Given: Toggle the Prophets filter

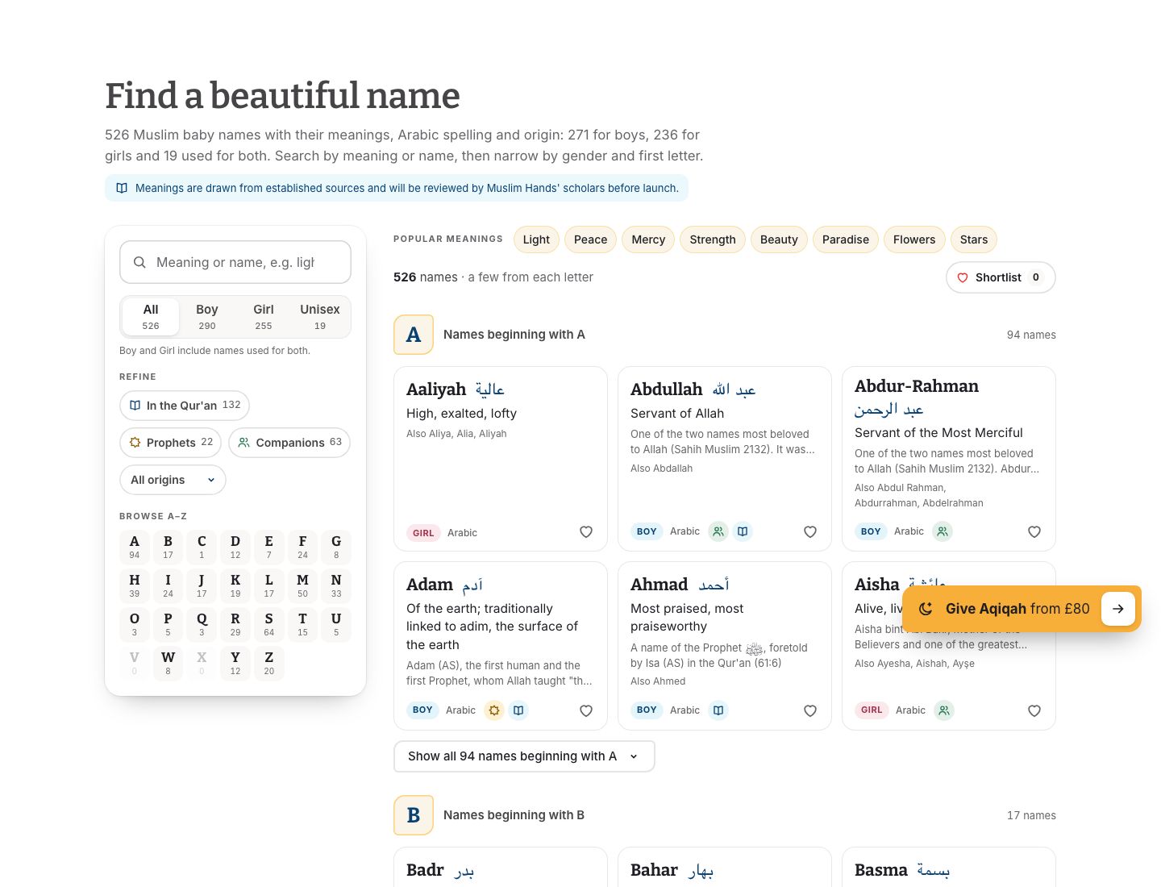Looking at the screenshot, I should (x=170, y=443).
